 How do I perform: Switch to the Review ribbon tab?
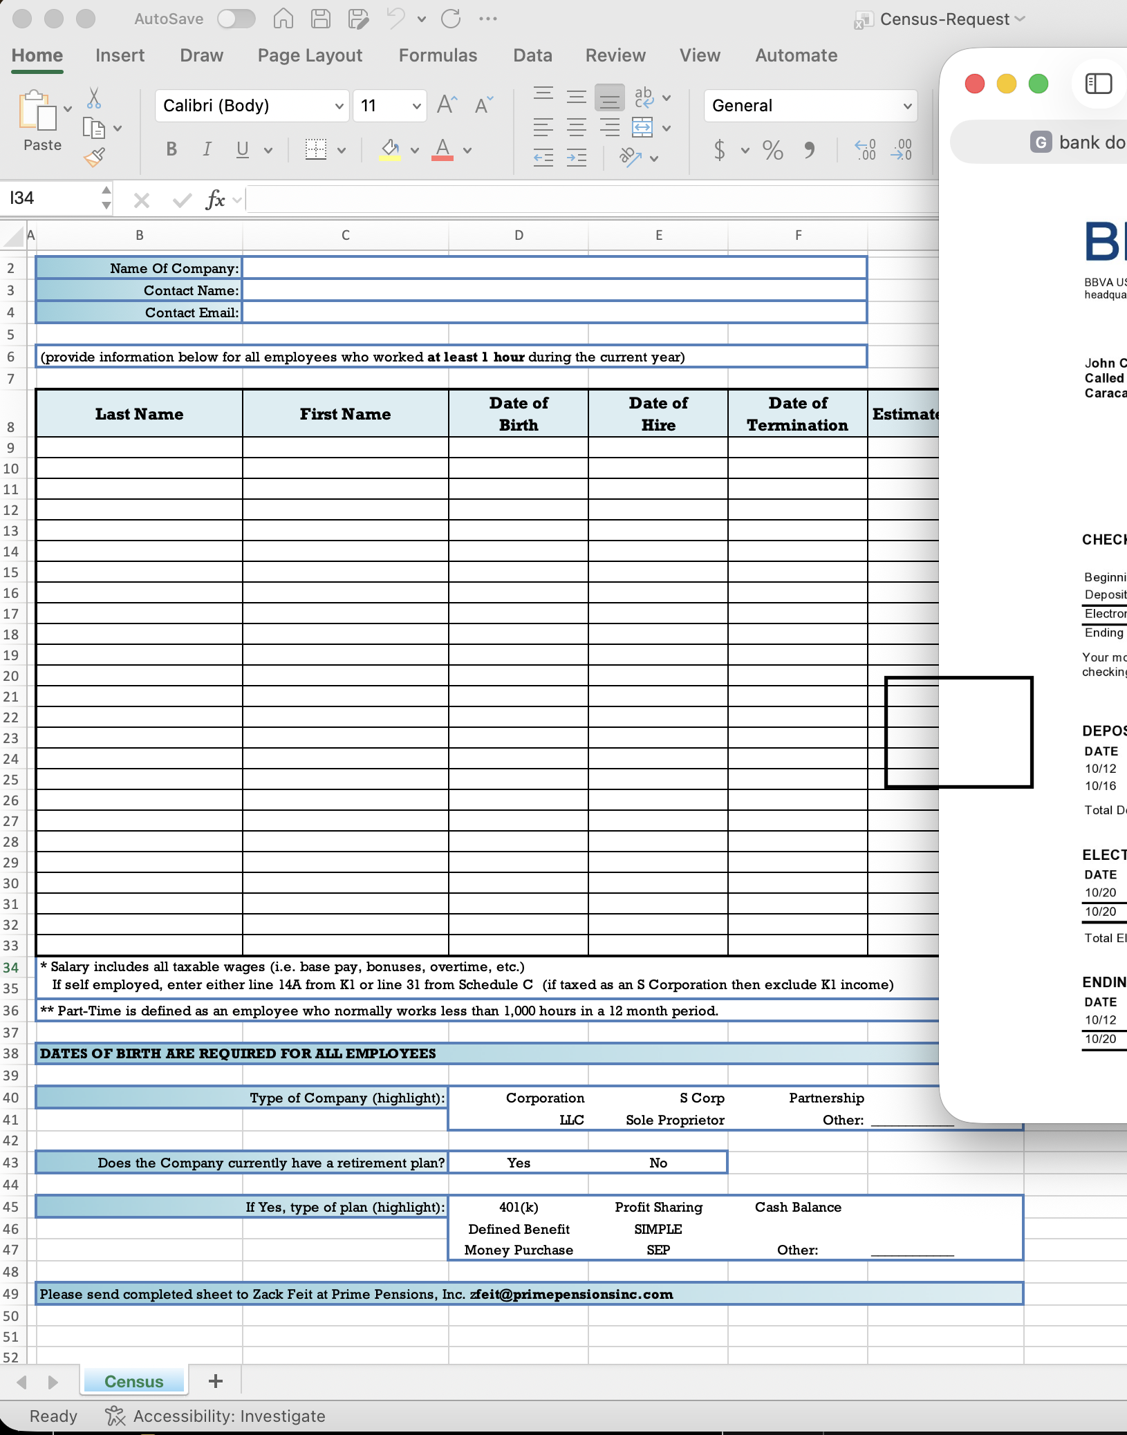615,55
